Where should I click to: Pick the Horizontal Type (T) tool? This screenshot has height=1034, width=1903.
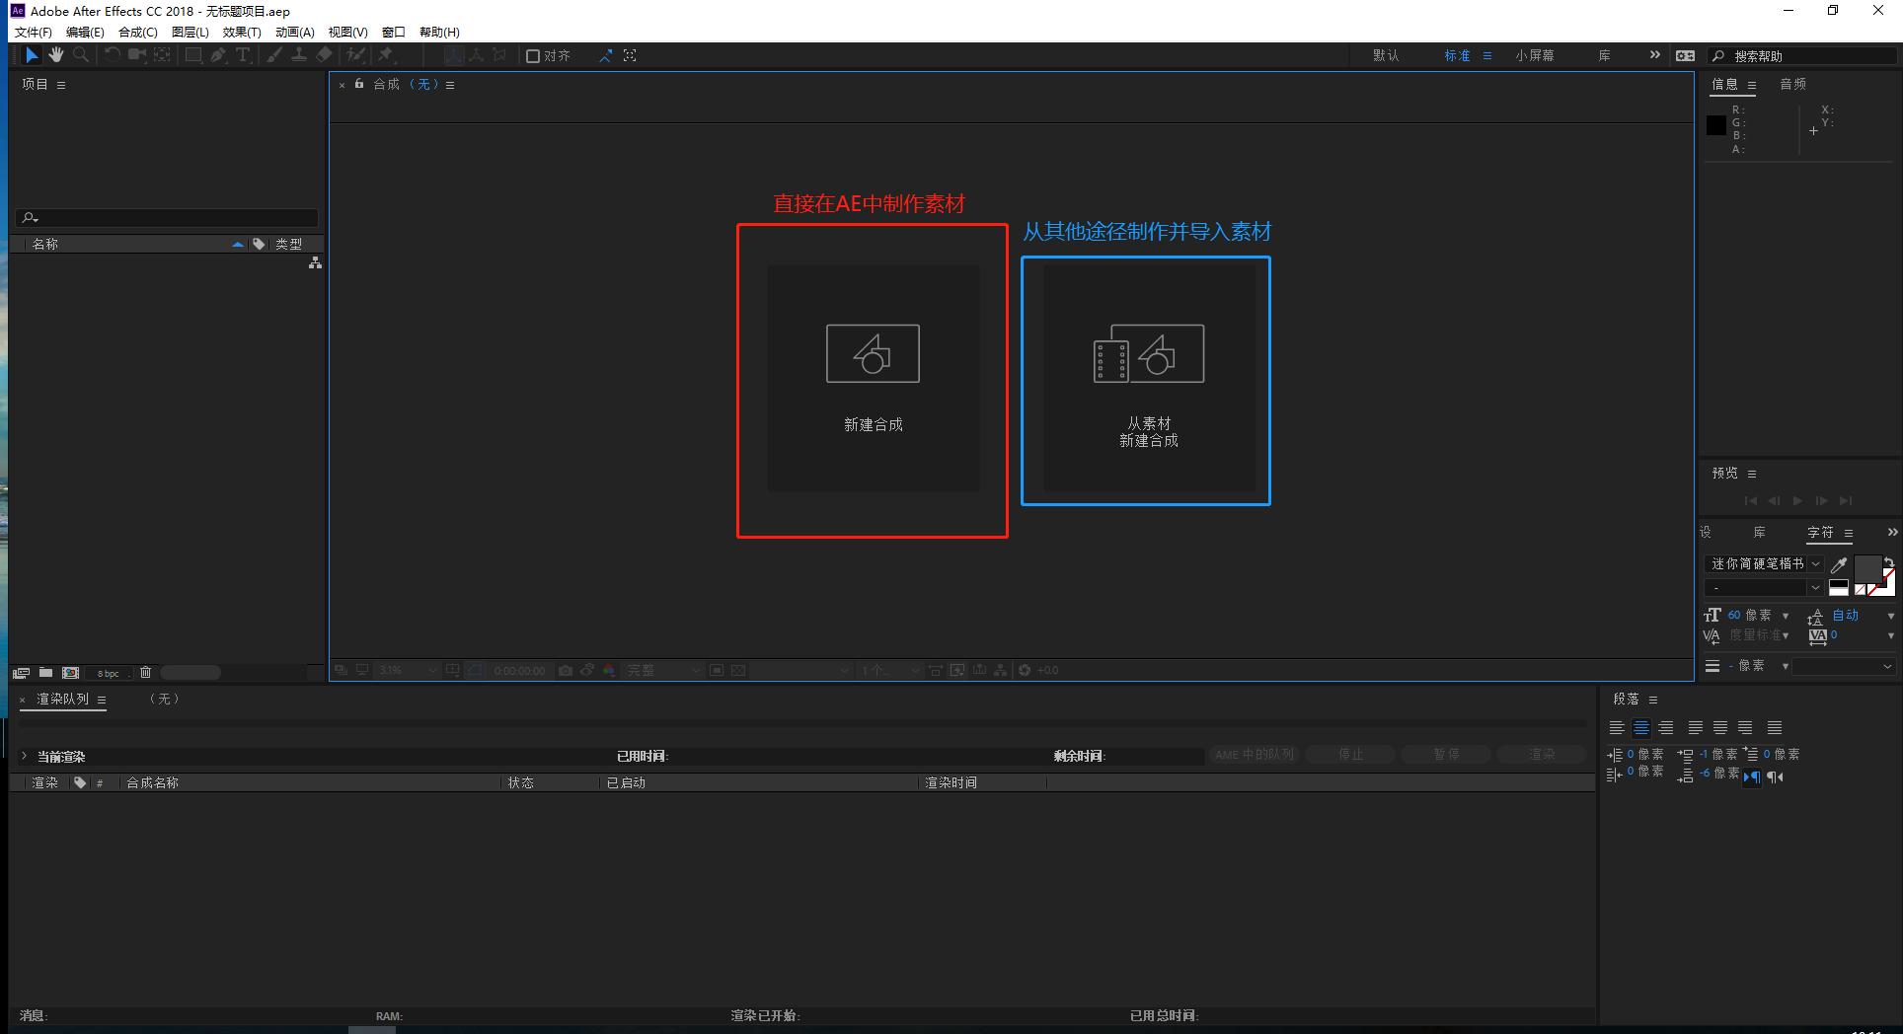[x=242, y=55]
